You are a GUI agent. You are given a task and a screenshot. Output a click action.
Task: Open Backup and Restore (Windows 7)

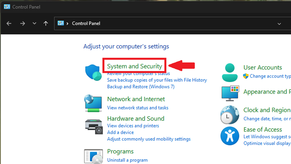141,87
